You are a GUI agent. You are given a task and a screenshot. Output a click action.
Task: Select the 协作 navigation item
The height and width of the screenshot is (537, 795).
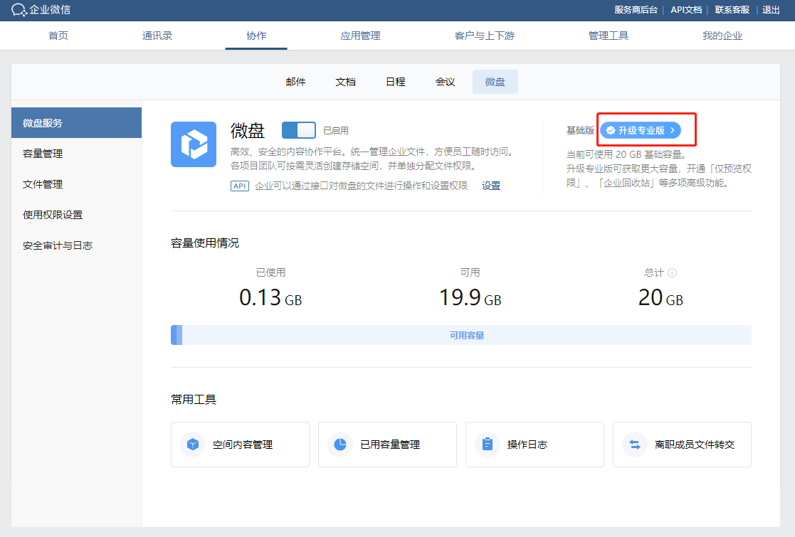click(x=256, y=36)
